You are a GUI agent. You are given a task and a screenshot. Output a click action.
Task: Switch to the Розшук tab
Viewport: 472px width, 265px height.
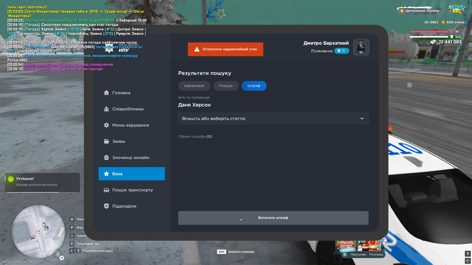coord(226,86)
